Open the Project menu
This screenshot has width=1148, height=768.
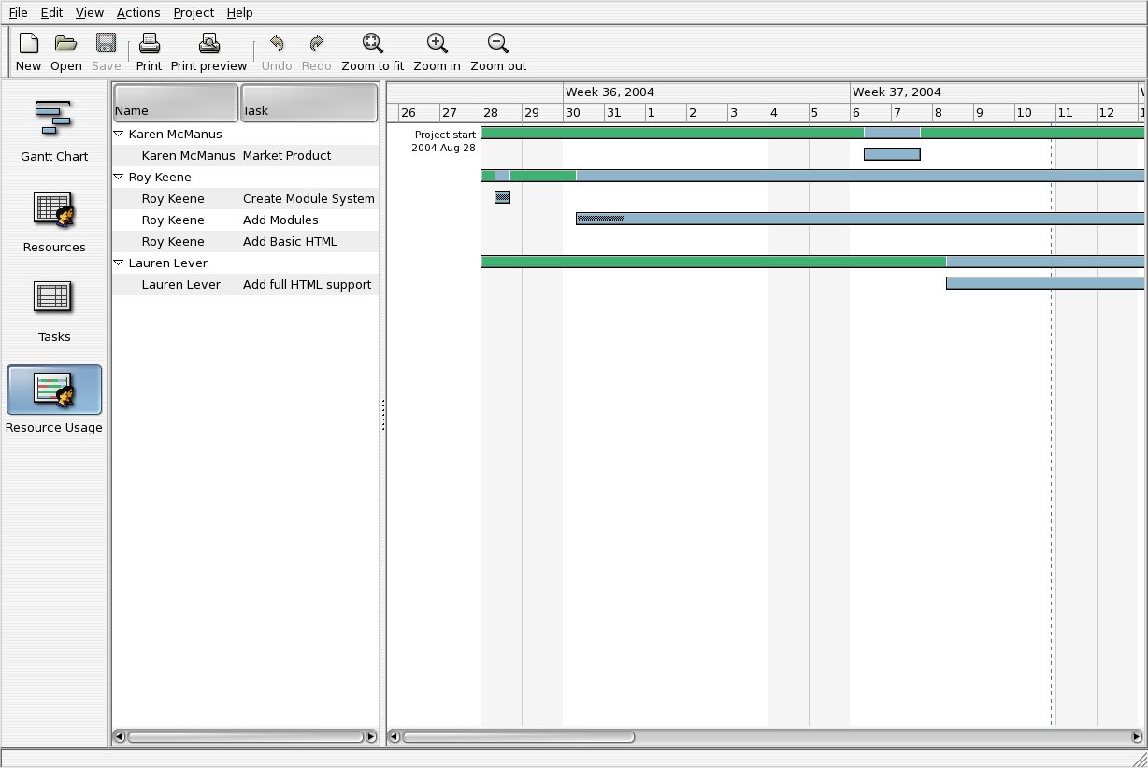coord(194,12)
